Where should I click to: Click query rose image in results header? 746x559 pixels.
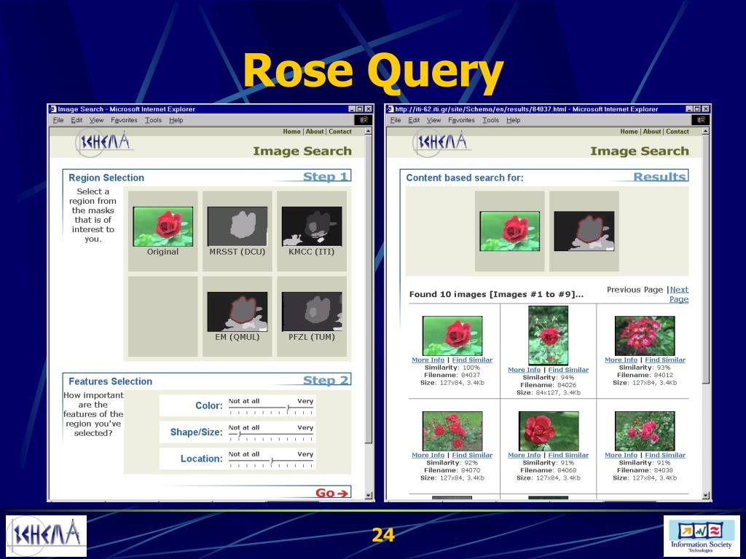coord(509,231)
